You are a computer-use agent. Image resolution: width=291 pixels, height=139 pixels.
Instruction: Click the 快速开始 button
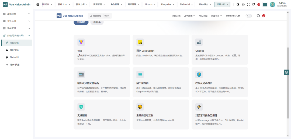(x=81, y=22)
